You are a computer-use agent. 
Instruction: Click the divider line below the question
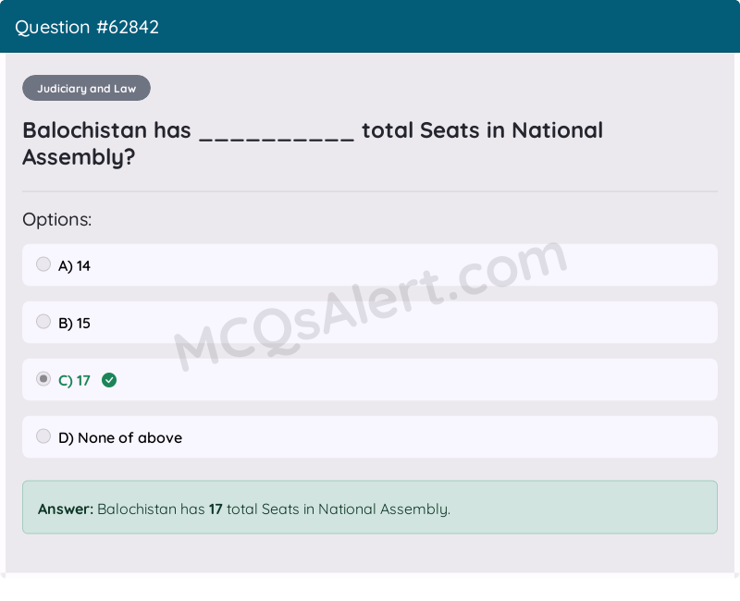point(370,191)
